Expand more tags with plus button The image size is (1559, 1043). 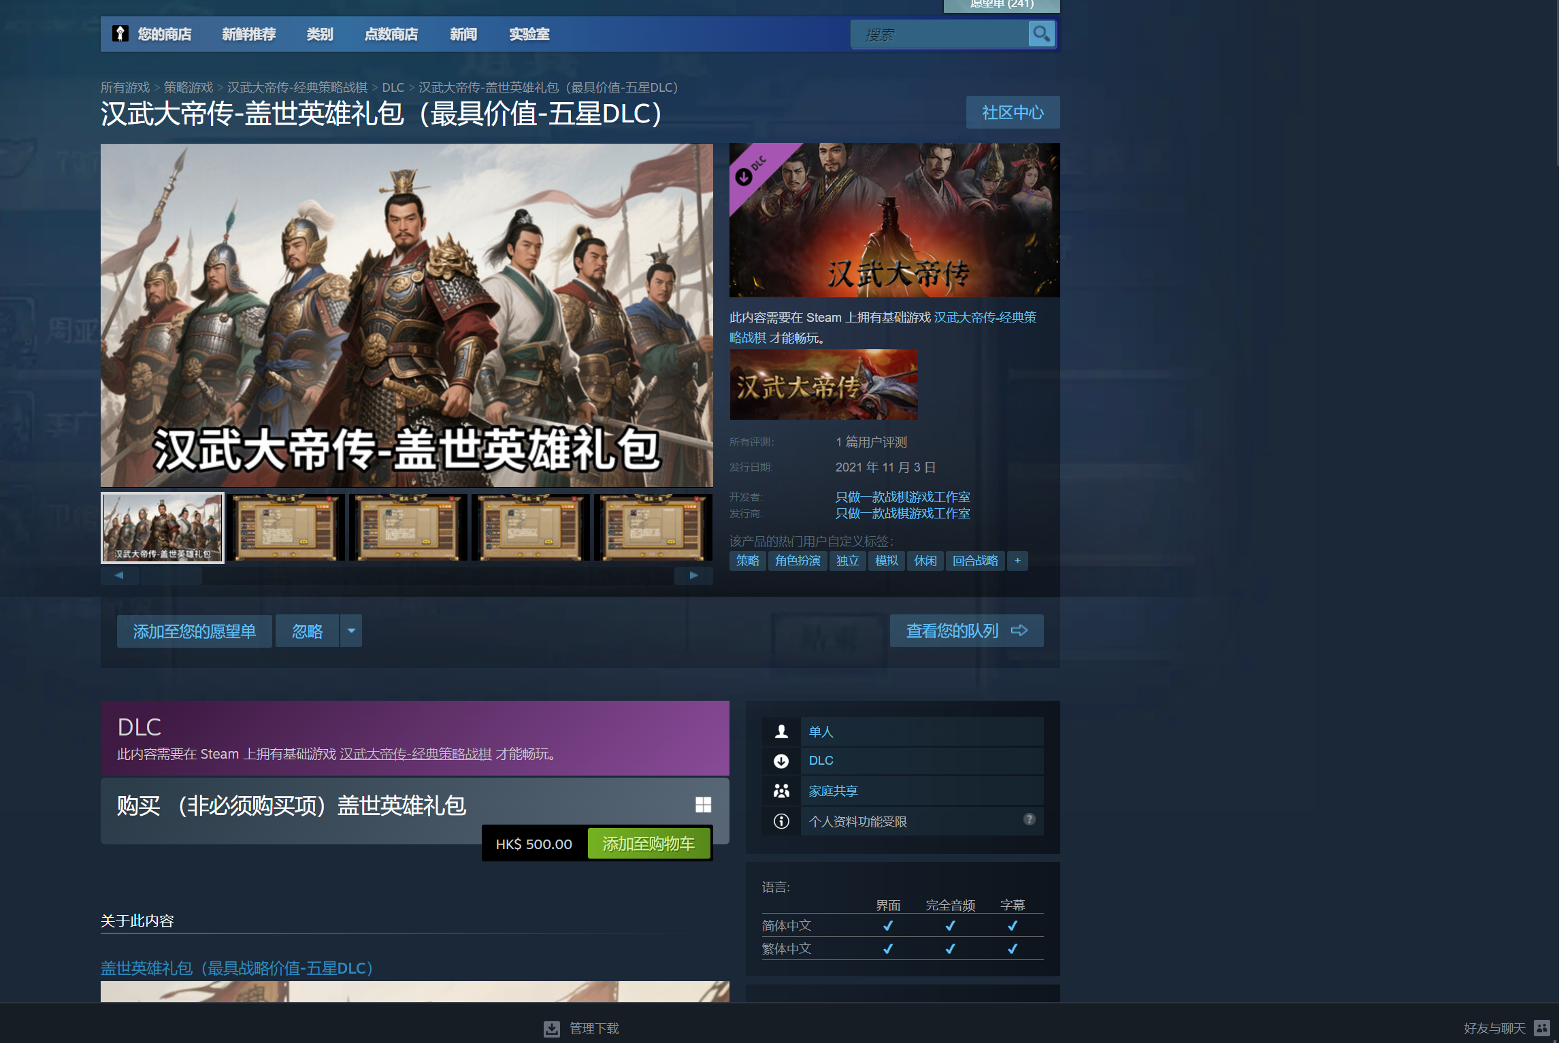[1017, 561]
